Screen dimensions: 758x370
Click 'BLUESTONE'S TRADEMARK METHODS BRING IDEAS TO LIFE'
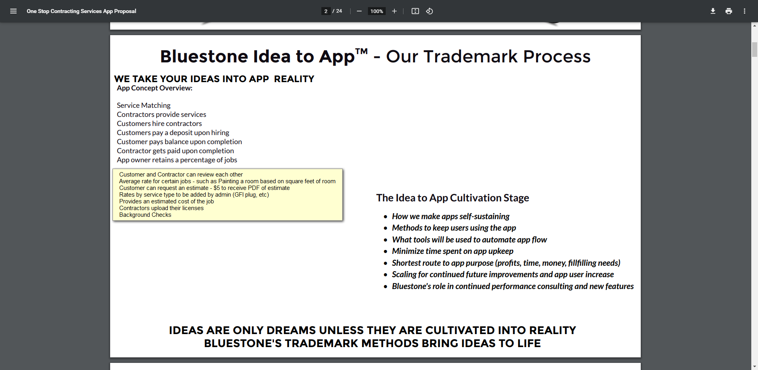[x=372, y=344]
